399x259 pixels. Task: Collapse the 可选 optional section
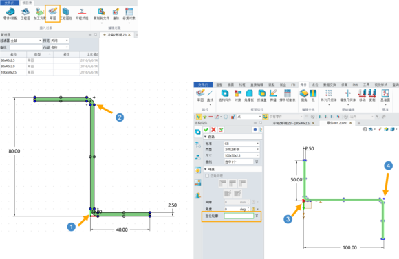(x=206, y=169)
